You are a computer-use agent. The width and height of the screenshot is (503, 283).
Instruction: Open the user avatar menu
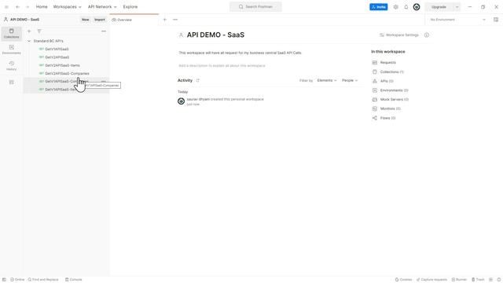click(x=417, y=7)
